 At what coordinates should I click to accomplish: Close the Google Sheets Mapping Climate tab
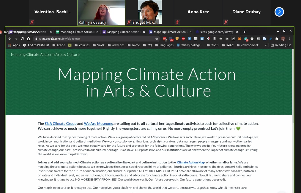click(97, 32)
